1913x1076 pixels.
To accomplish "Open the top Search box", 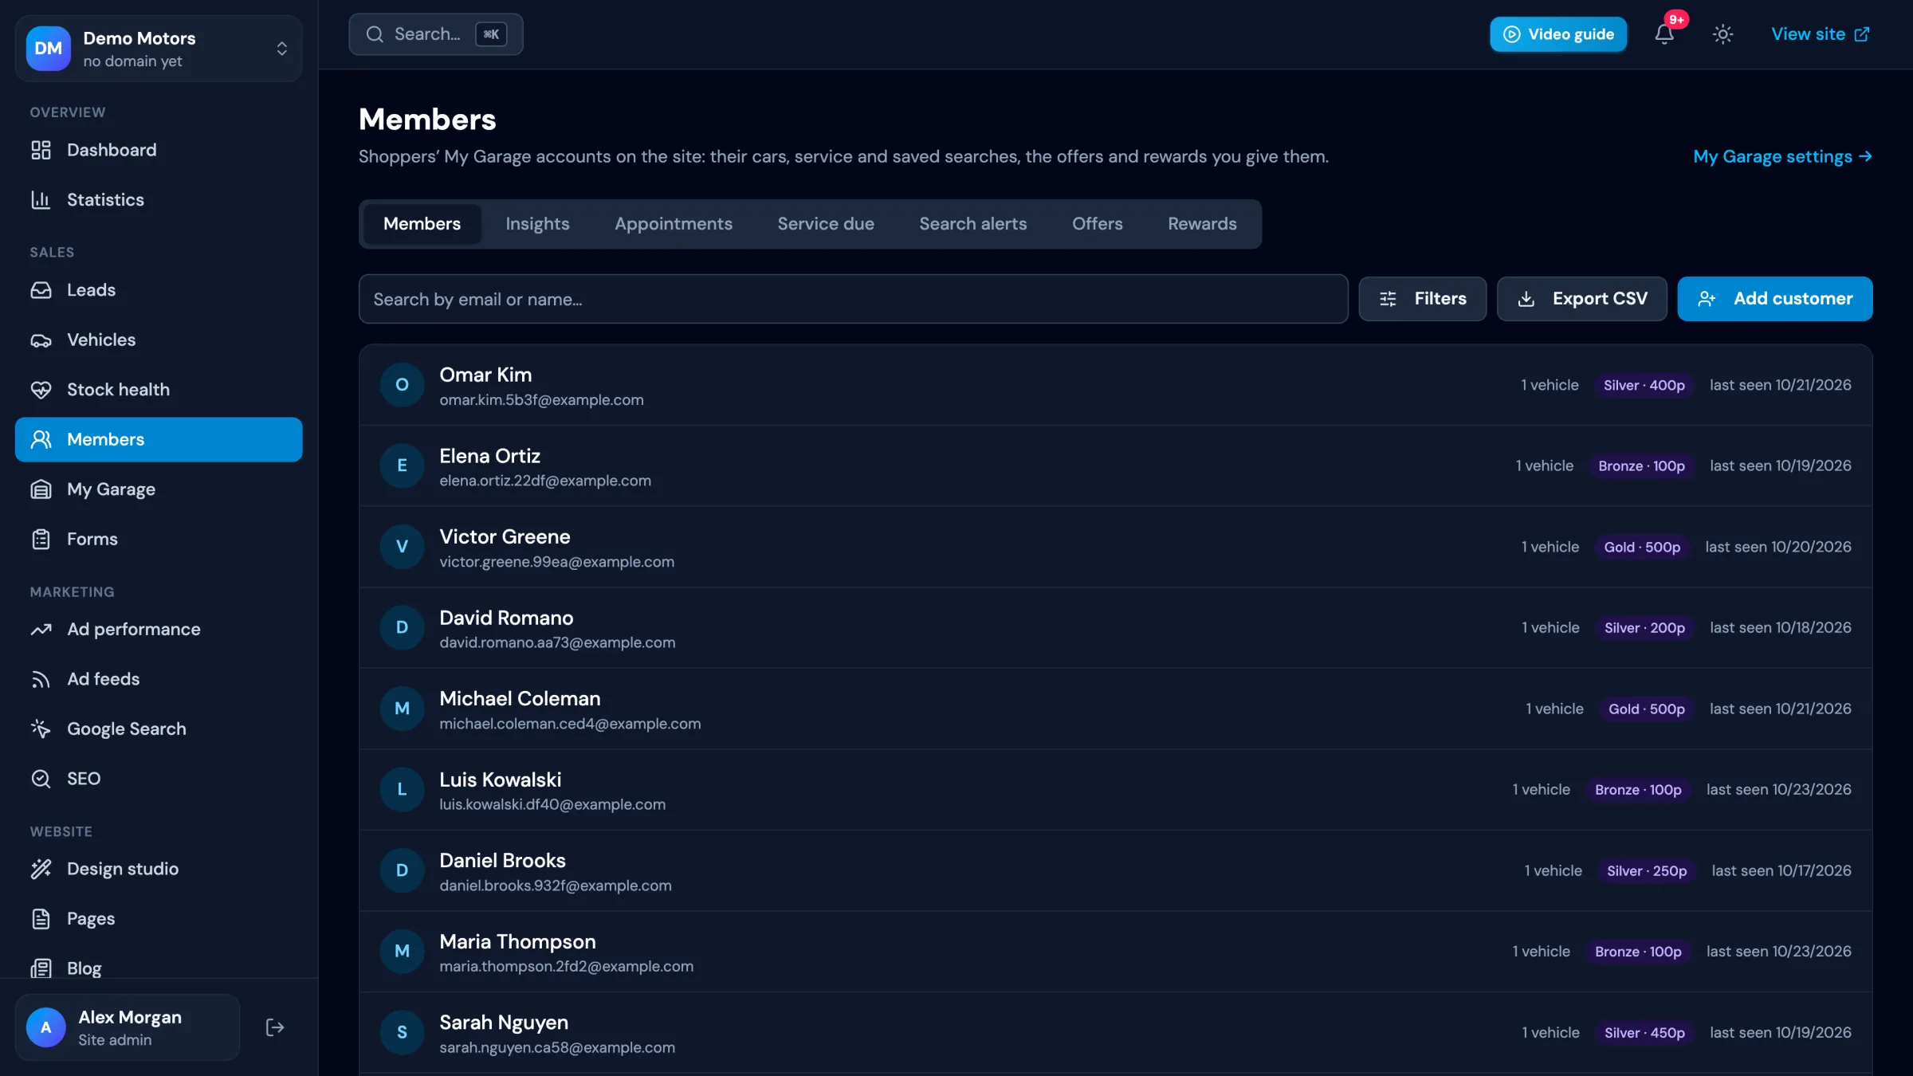I will 436,34.
